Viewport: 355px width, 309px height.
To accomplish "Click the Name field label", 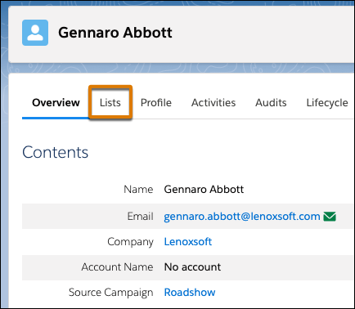I will click(x=138, y=190).
